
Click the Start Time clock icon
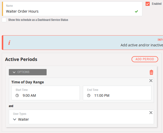coord(17,95)
